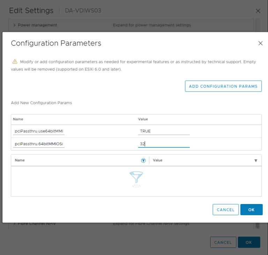Confirm Configuration Parameters with OK
Image resolution: width=268 pixels, height=255 pixels.
[251, 210]
